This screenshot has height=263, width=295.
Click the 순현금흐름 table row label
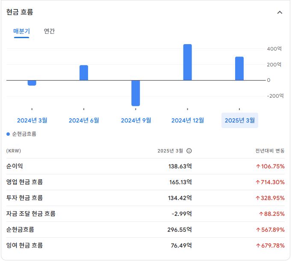click(20, 230)
